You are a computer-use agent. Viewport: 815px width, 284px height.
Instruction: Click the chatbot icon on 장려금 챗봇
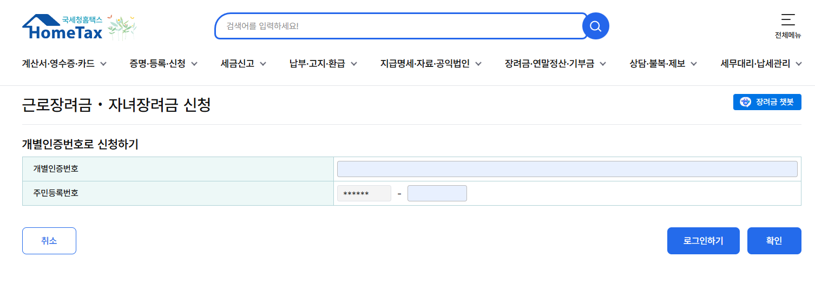[x=746, y=102]
